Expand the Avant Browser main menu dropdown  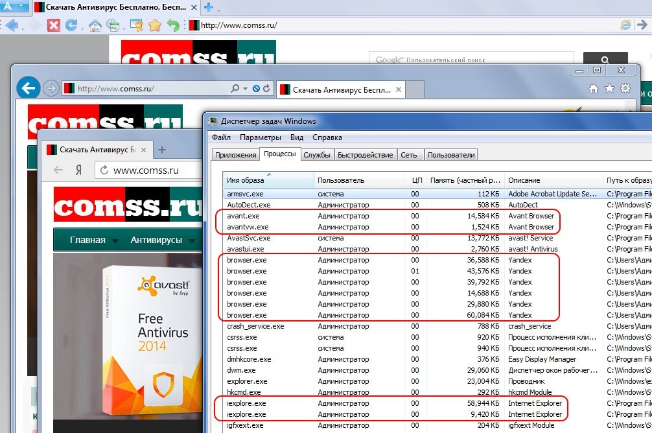coord(14,7)
